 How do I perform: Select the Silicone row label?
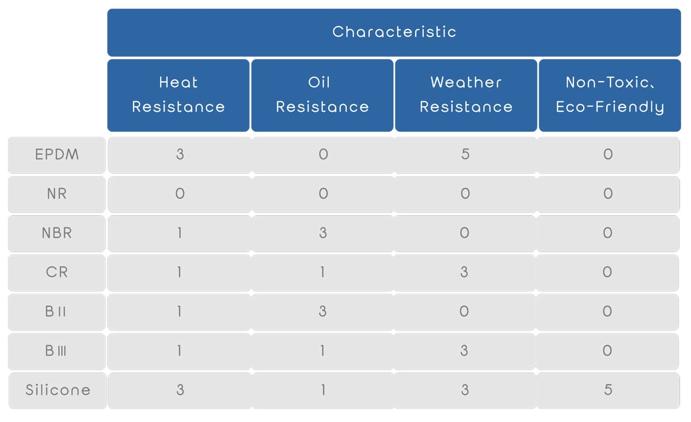(58, 390)
